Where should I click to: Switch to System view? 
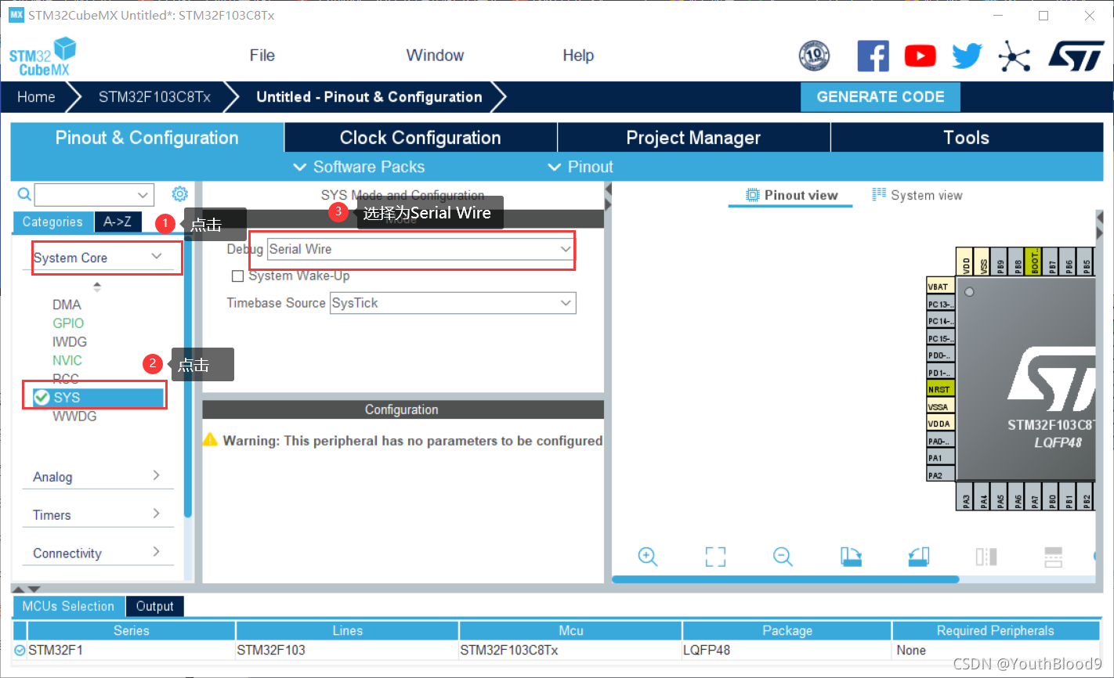point(917,196)
